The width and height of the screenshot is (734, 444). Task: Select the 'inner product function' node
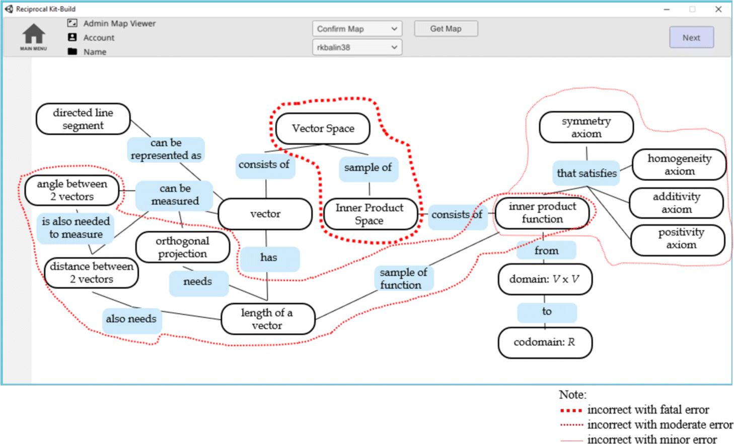pyautogui.click(x=542, y=213)
